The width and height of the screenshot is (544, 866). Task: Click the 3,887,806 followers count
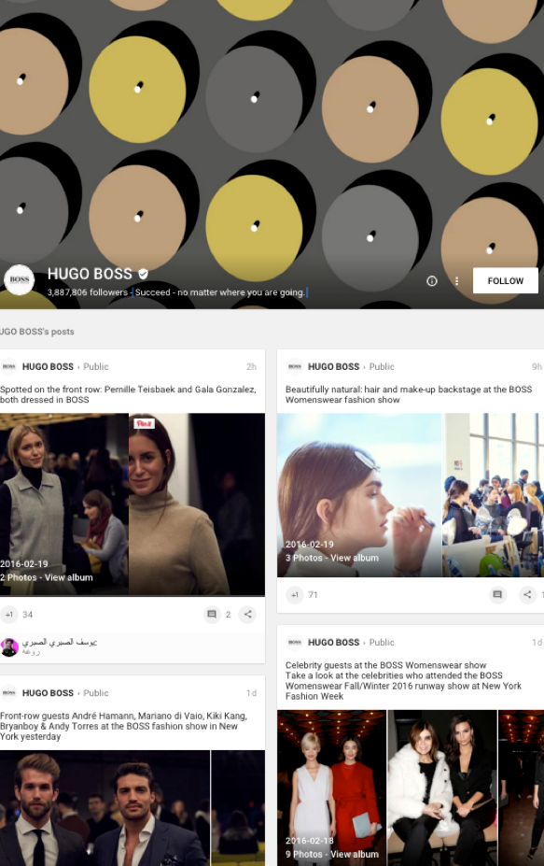pos(87,292)
